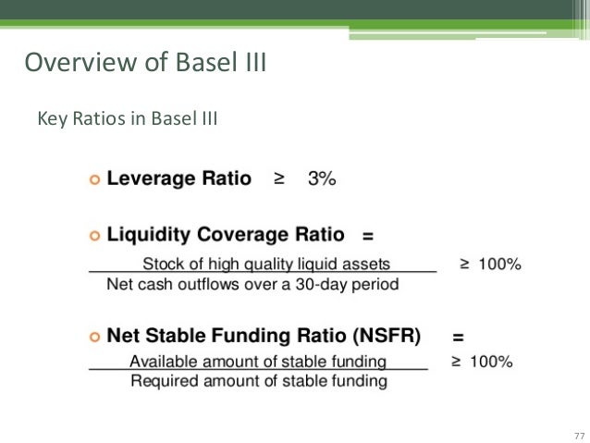Click the ≥ symbol before 3%
The height and width of the screenshot is (443, 590).
[279, 180]
